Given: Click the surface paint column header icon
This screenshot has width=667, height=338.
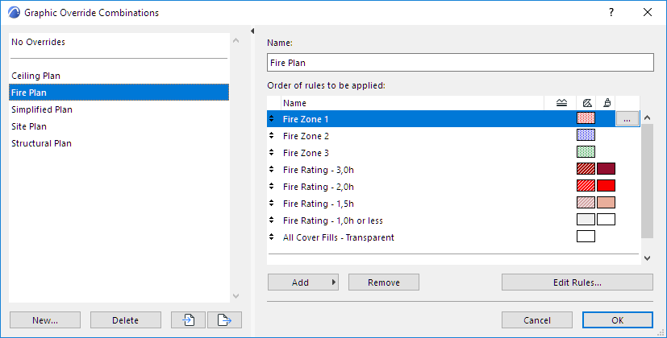Looking at the screenshot, I should click(x=606, y=103).
